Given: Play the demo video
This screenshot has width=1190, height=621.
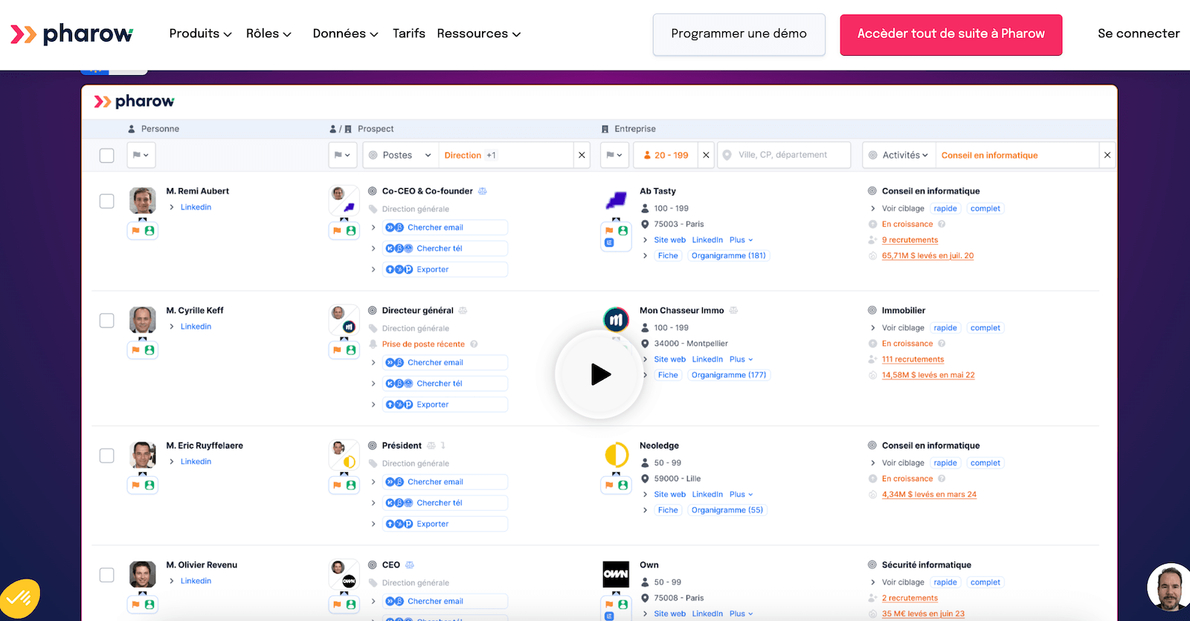Looking at the screenshot, I should [x=599, y=374].
